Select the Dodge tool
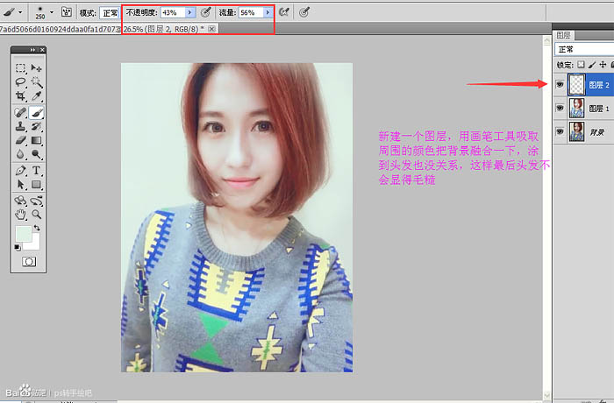Image resolution: width=614 pixels, height=403 pixels. [x=37, y=154]
